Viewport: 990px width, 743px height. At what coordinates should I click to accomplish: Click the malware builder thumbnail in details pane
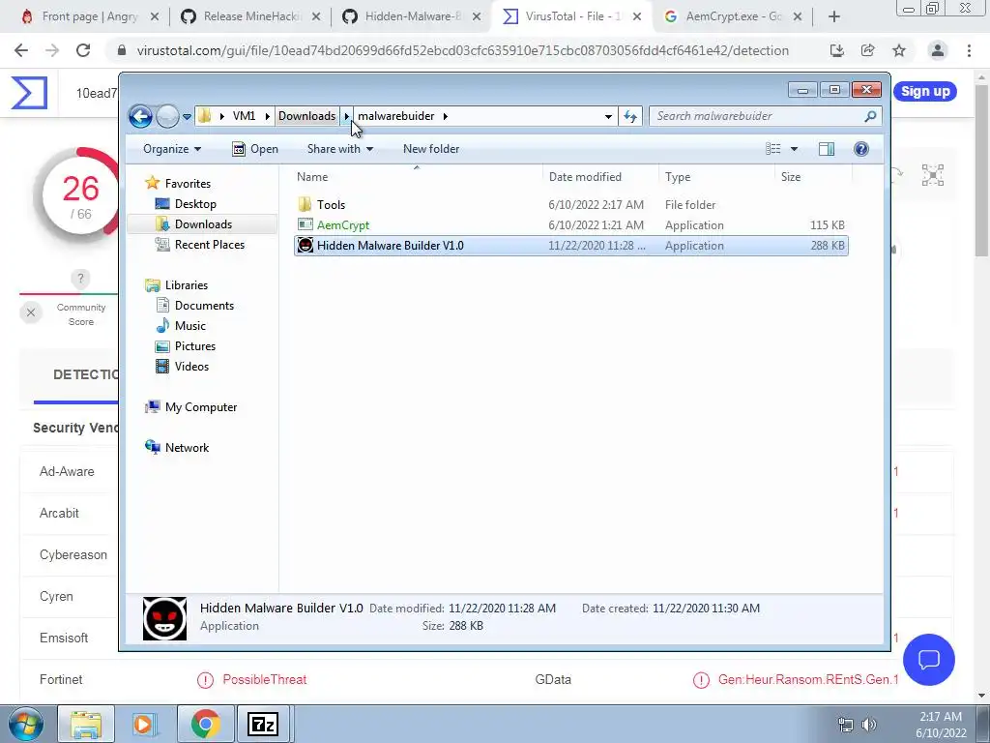[x=164, y=618]
